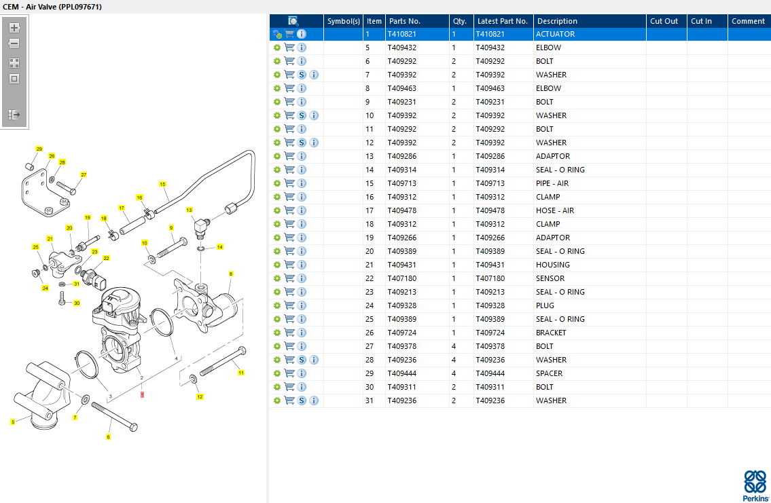Open info for BOLT item 6
This screenshot has width=771, height=503.
(302, 61)
